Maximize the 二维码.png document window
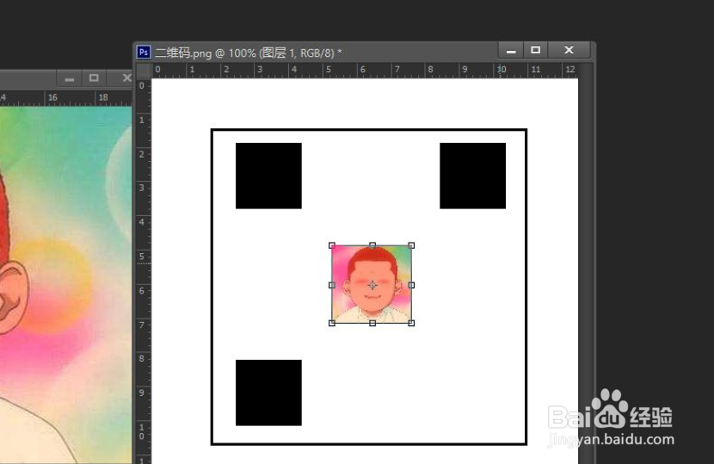The width and height of the screenshot is (714, 464). (535, 50)
